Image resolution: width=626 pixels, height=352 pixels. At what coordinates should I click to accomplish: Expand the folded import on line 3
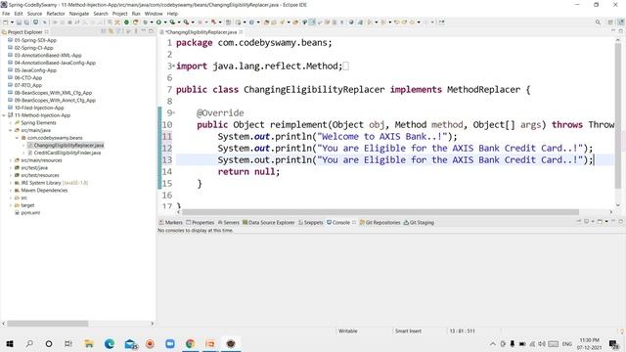[x=173, y=66]
